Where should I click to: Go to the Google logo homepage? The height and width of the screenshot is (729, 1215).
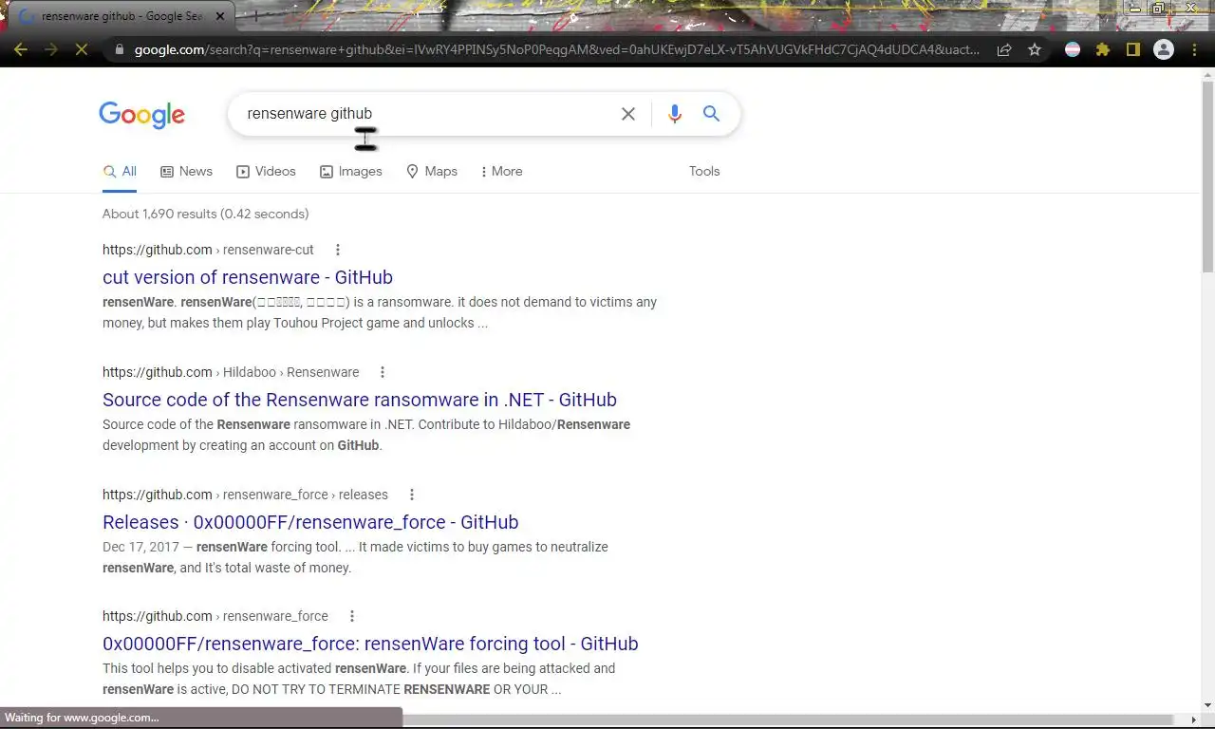[x=142, y=115]
